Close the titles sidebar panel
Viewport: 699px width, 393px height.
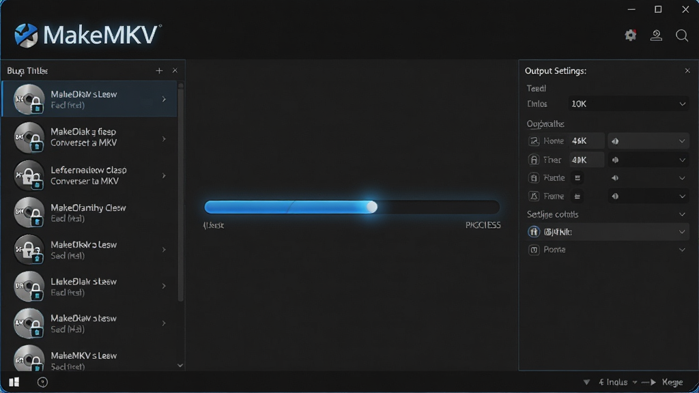point(175,70)
